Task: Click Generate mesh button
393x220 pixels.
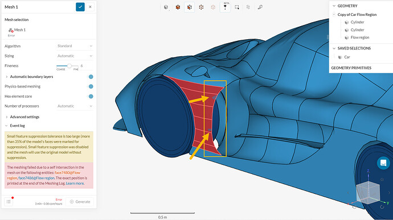Action: pyautogui.click(x=80, y=202)
